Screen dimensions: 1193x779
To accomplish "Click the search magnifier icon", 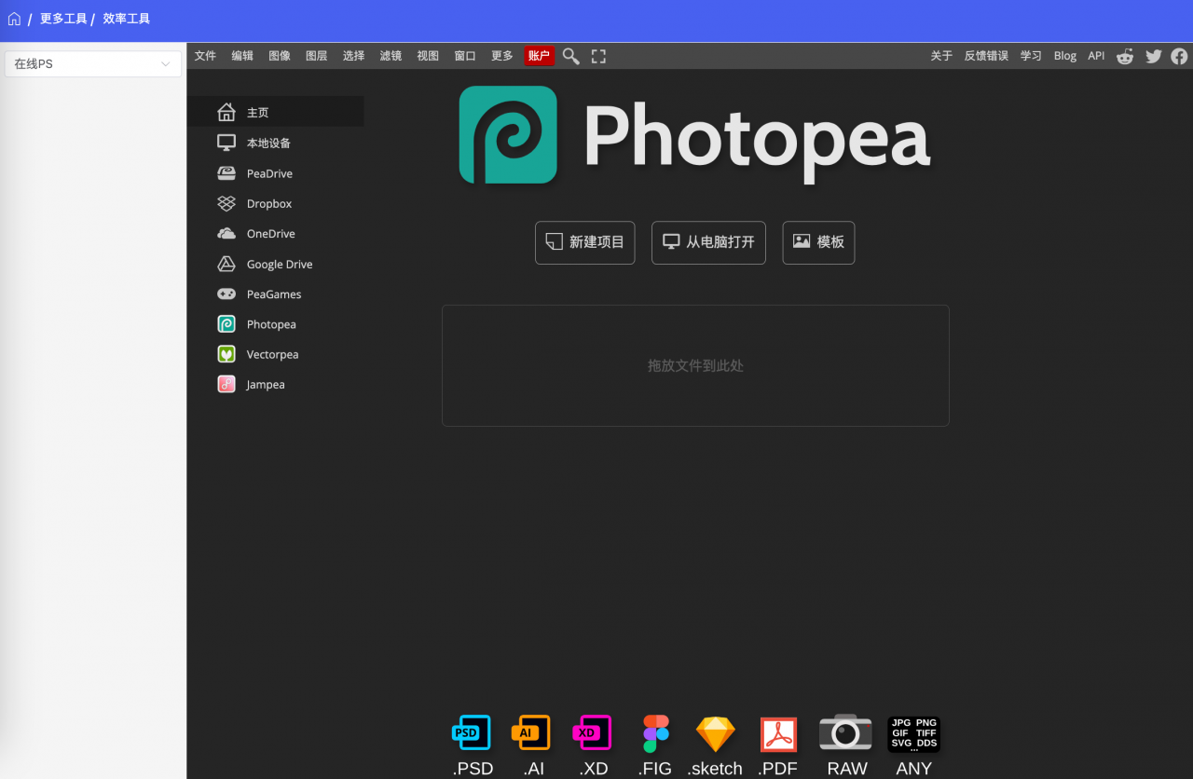I will 571,56.
